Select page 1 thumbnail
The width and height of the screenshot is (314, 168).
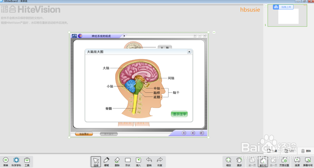(x=287, y=15)
